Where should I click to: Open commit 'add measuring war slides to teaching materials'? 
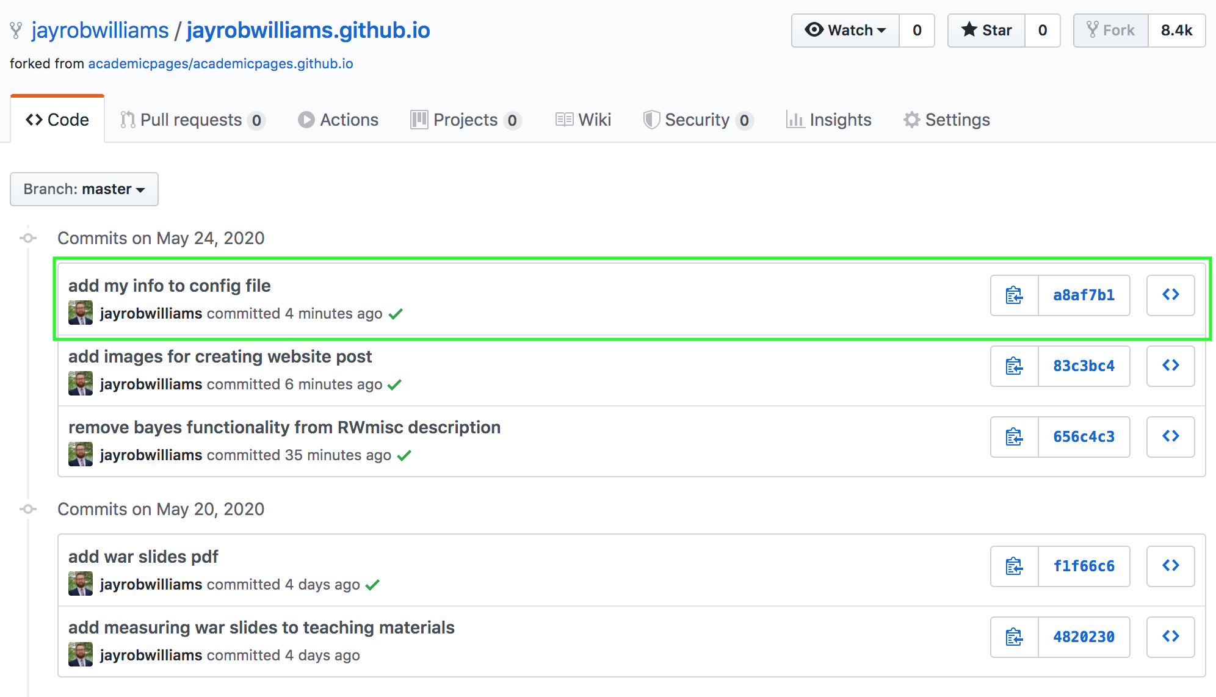pos(261,627)
